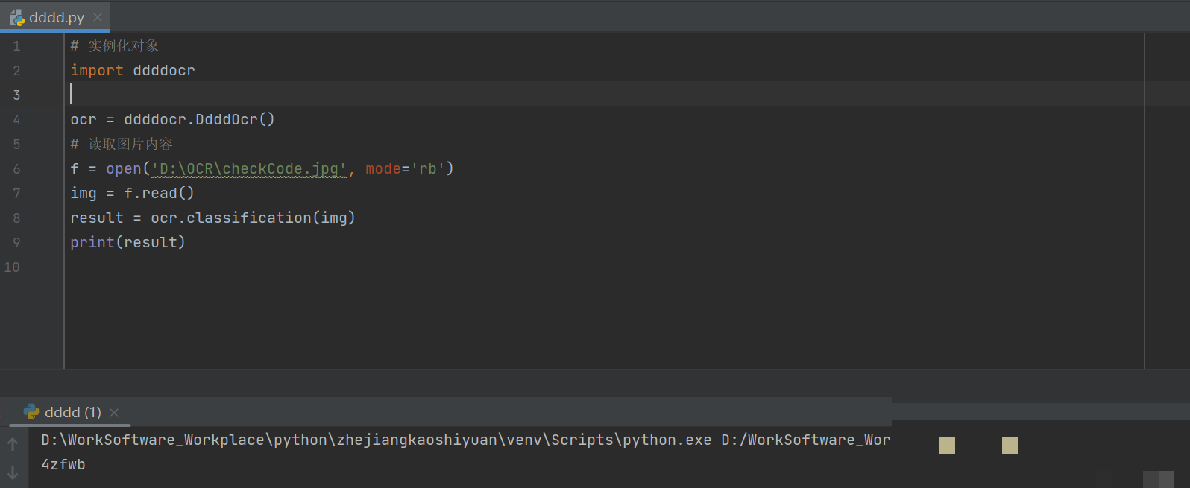
Task: Click line number 3 in the gutter
Action: point(16,95)
